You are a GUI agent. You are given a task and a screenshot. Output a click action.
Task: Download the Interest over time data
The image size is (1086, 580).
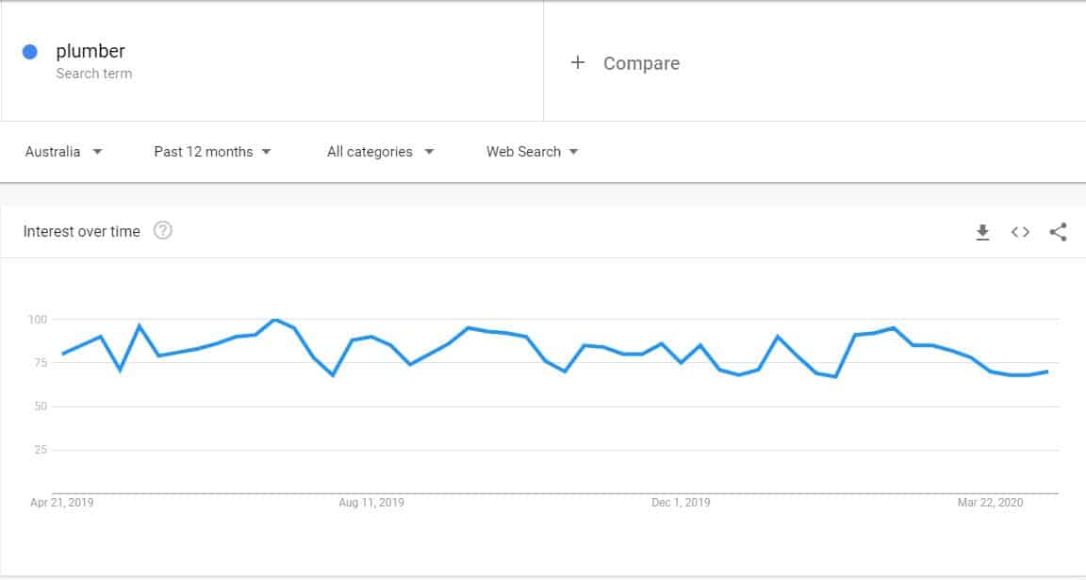pyautogui.click(x=982, y=232)
